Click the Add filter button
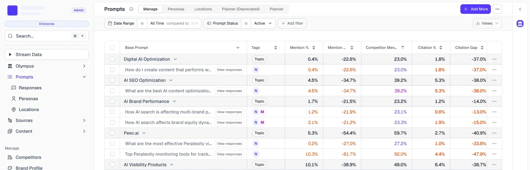This screenshot has width=530, height=170. coord(292,23)
